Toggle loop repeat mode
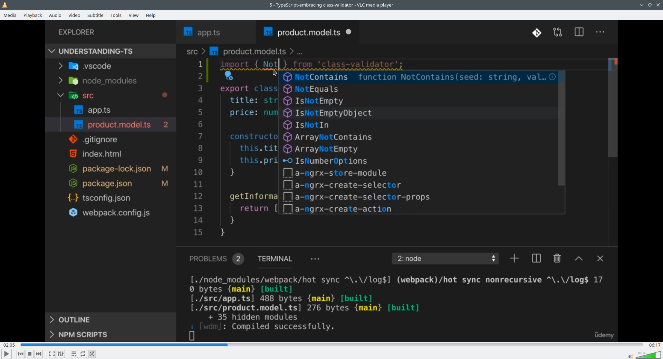This screenshot has height=359, width=663. click(x=83, y=354)
